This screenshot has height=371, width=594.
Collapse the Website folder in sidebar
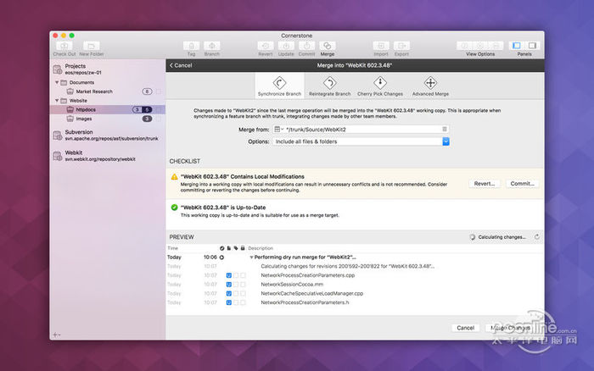tap(59, 100)
